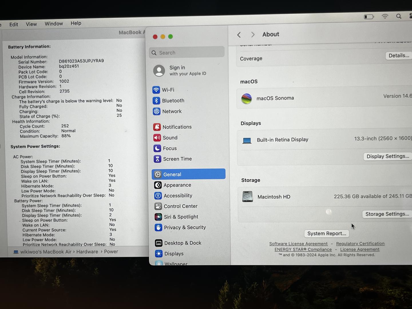Open Storage Settings button
Image resolution: width=412 pixels, height=309 pixels.
387,214
